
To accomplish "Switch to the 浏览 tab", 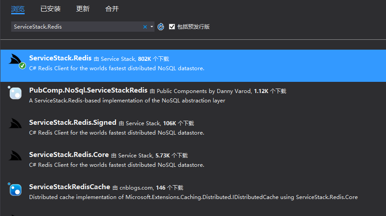I will [x=18, y=9].
